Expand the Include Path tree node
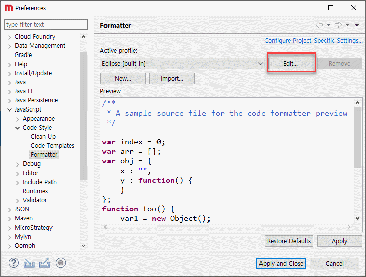The image size is (366, 277). point(18,183)
